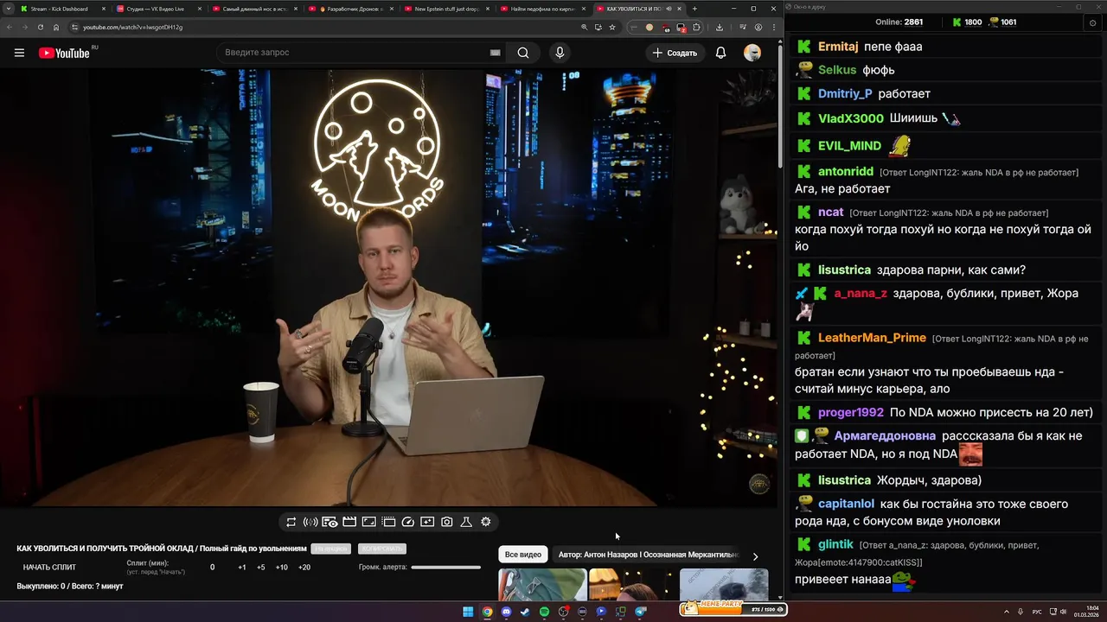Open the tab search dropdown arrow
The image size is (1107, 622).
[8, 9]
